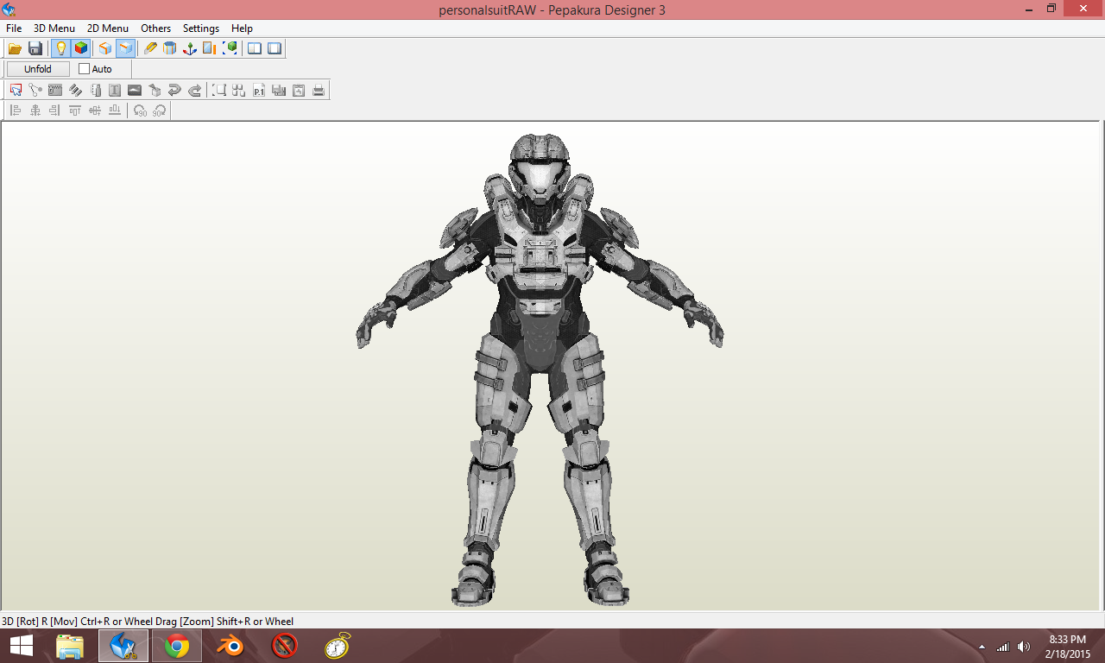Select the pencil edge tool icon
This screenshot has height=663, width=1105.
pos(150,48)
